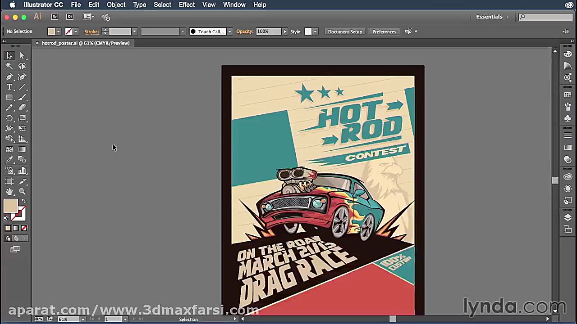577x324 pixels.
Task: Select the Pen tool
Action: [9, 77]
